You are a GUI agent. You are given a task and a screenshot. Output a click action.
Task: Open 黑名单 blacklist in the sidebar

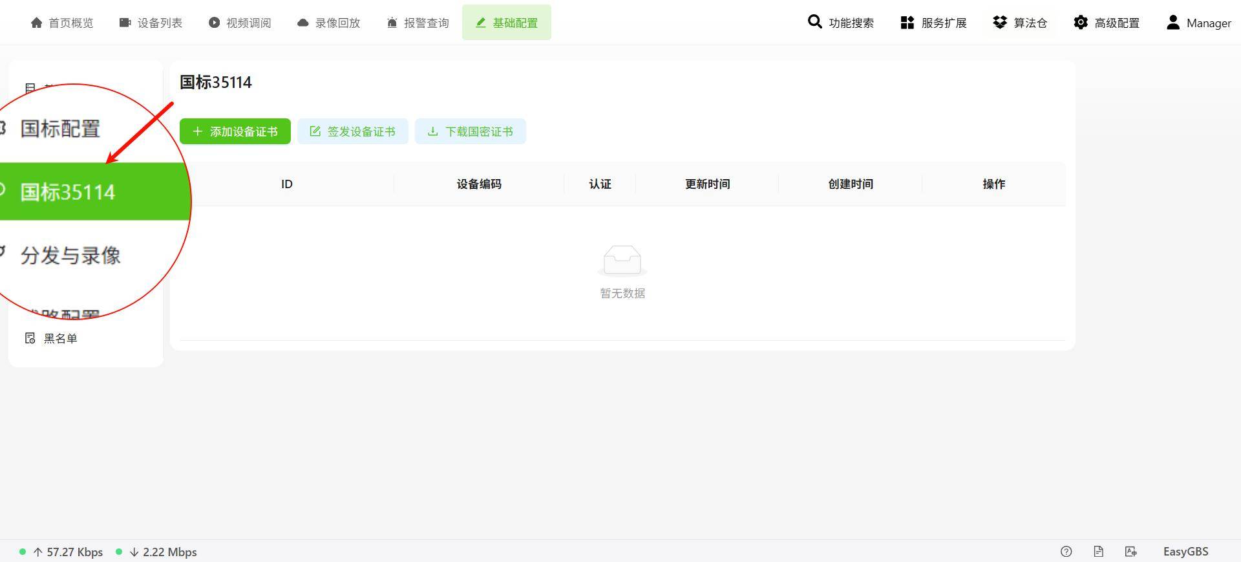(x=52, y=338)
